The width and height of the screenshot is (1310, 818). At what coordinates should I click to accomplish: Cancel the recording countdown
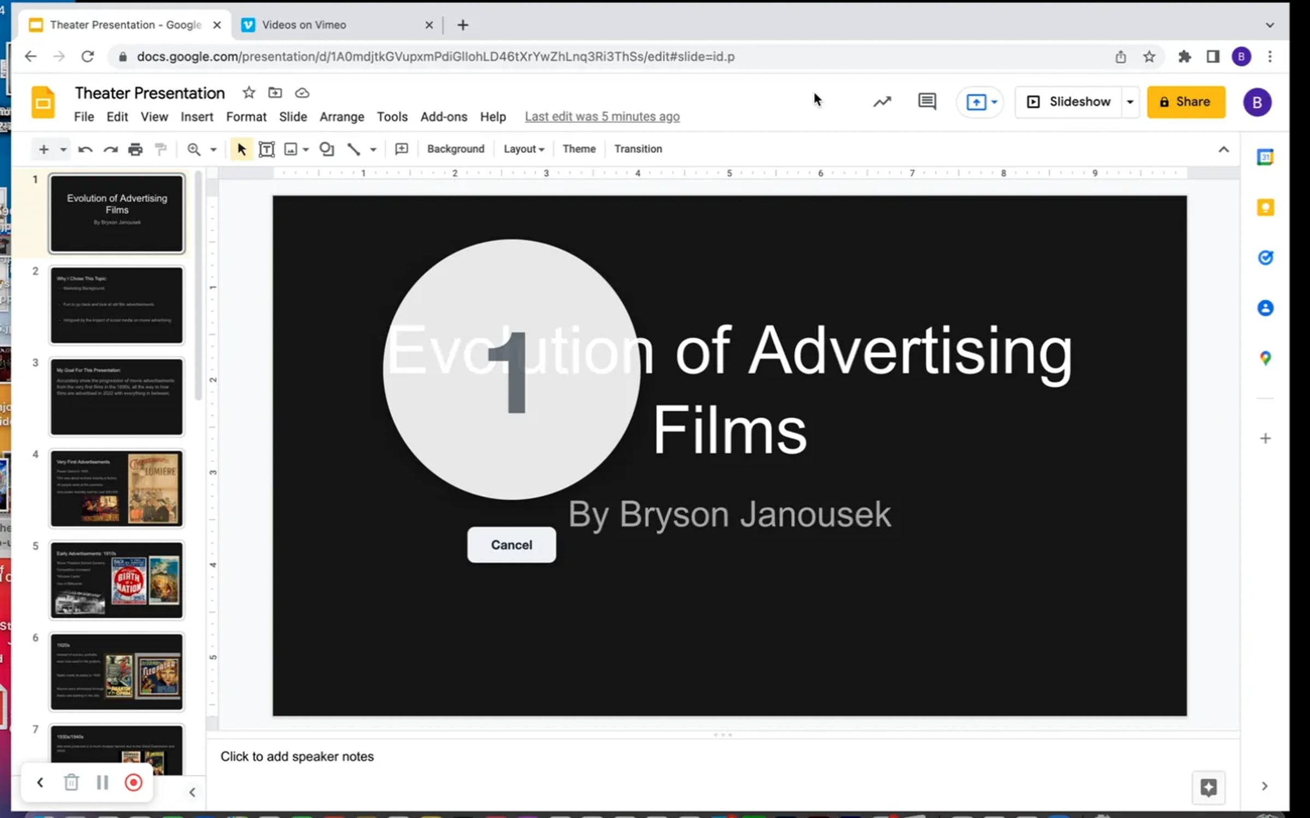pos(511,545)
